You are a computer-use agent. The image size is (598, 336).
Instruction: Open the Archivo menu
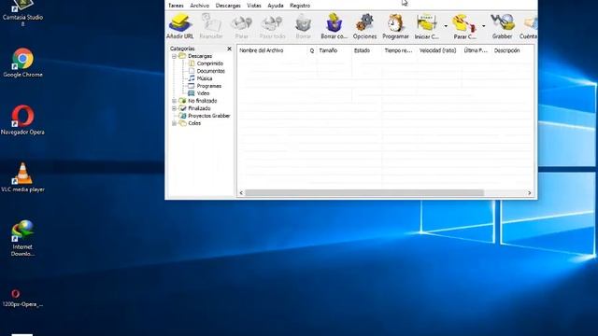point(199,6)
